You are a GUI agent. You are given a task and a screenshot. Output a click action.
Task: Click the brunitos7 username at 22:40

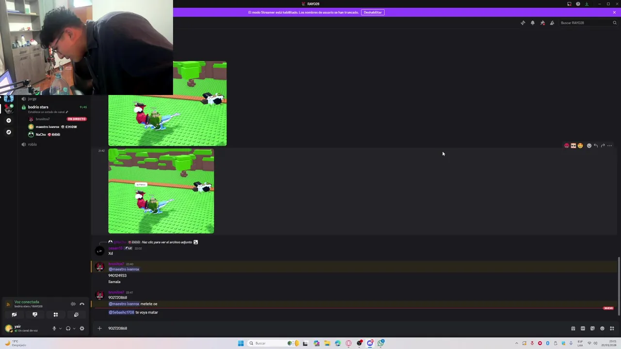(x=116, y=264)
